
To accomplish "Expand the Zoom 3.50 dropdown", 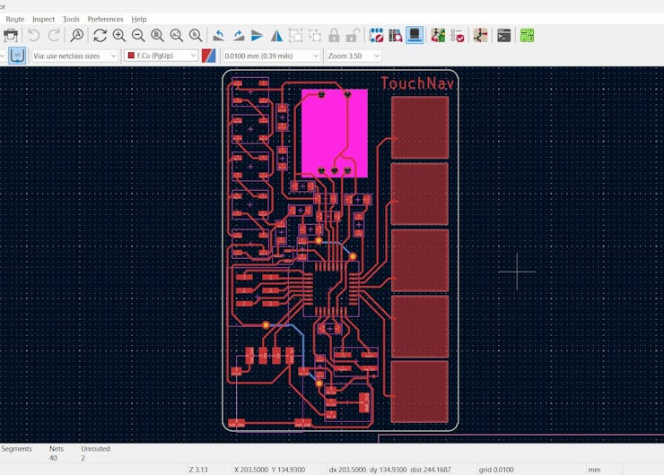I will pyautogui.click(x=354, y=56).
